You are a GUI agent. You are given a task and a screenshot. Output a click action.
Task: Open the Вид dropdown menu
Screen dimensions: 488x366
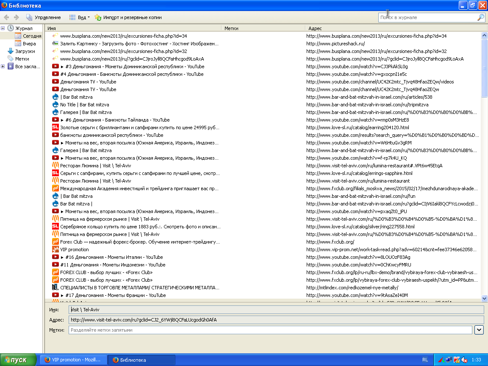click(79, 17)
